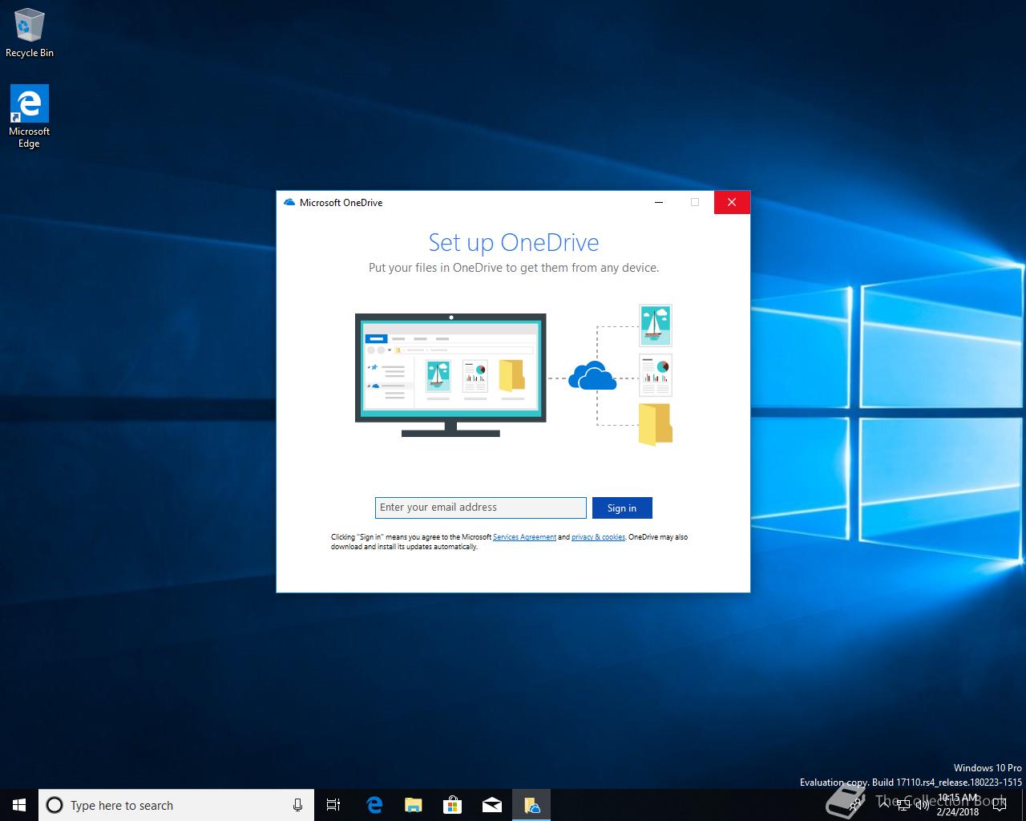Click the Sign in button
The width and height of the screenshot is (1026, 821).
point(622,508)
